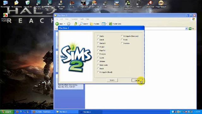The width and height of the screenshot is (202, 114).
Task: Launch the Oblivion shortcut
Action: (139, 4)
